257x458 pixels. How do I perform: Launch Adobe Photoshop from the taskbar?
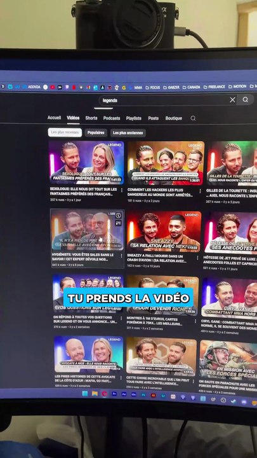pos(143,394)
